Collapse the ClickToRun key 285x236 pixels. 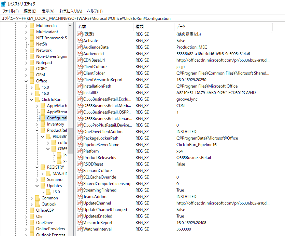click(32, 100)
